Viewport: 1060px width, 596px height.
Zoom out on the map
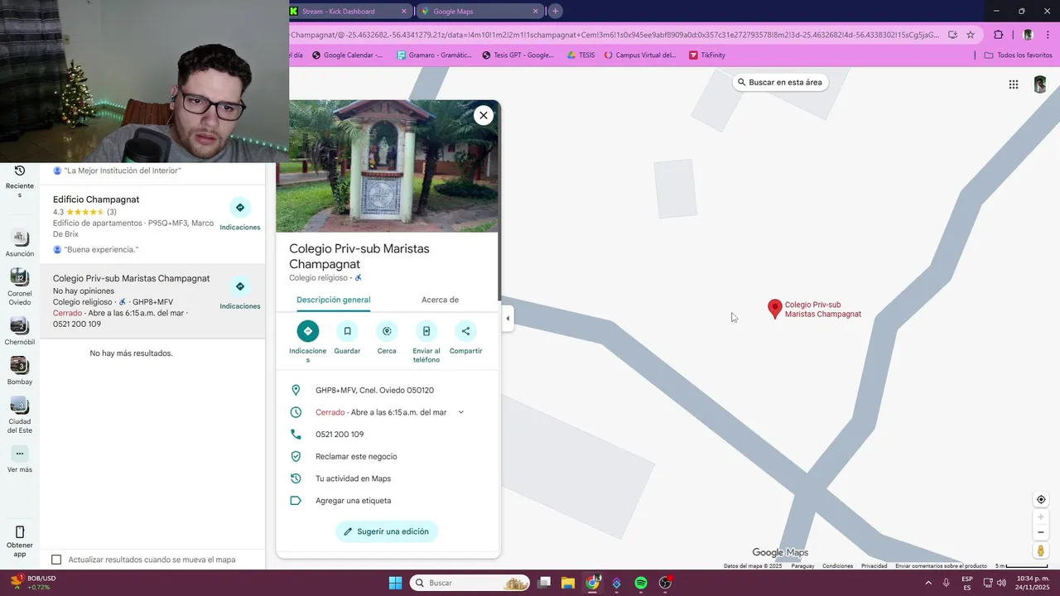pyautogui.click(x=1041, y=532)
